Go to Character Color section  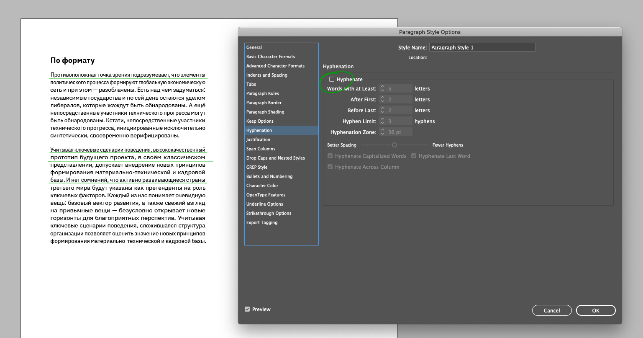pos(282,186)
